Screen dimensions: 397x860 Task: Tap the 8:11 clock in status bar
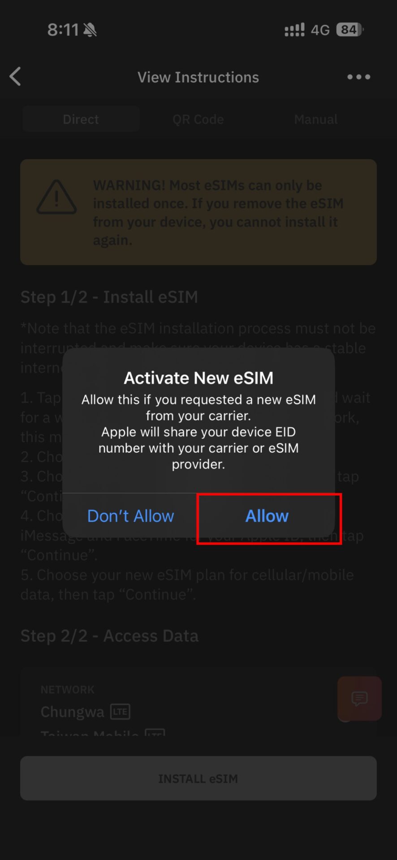(x=63, y=30)
